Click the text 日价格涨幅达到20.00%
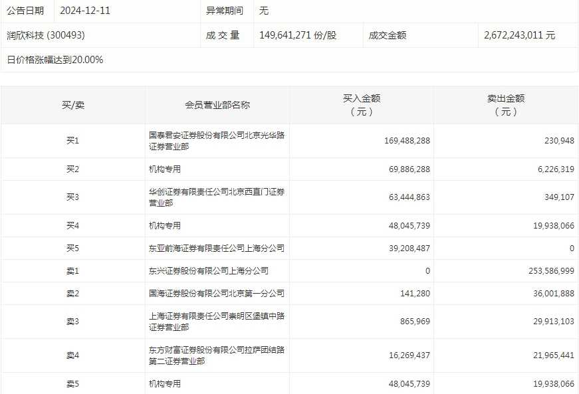579x394 pixels. tap(55, 60)
